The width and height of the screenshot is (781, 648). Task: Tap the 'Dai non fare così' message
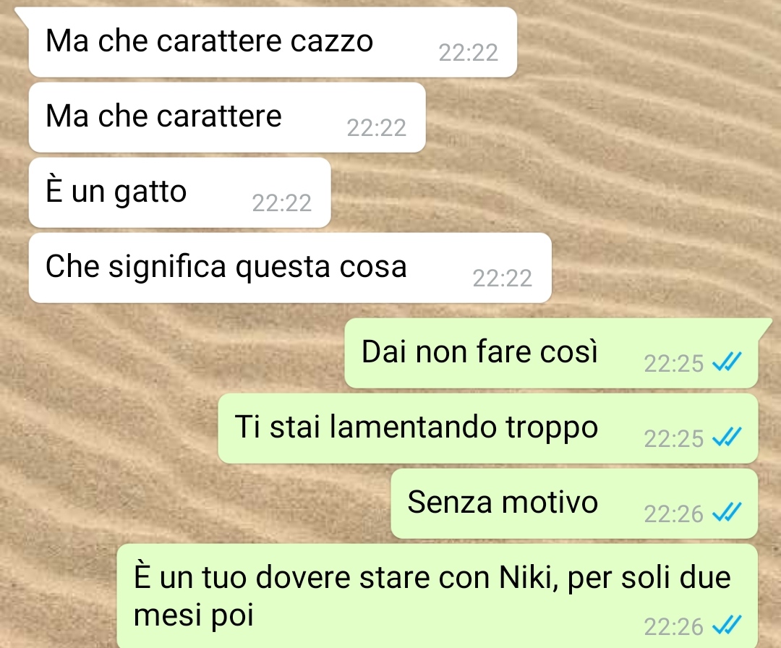551,353
